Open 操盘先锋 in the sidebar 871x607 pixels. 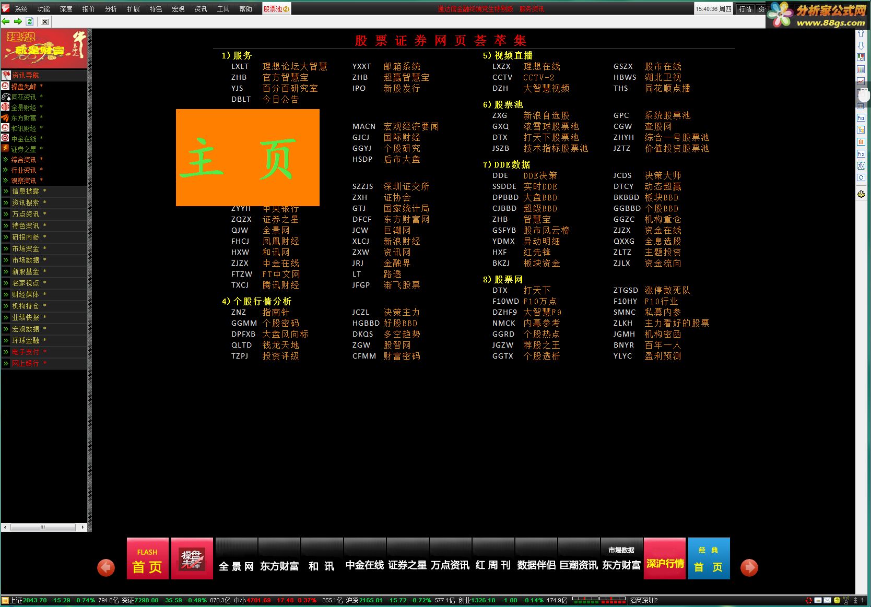(x=24, y=87)
